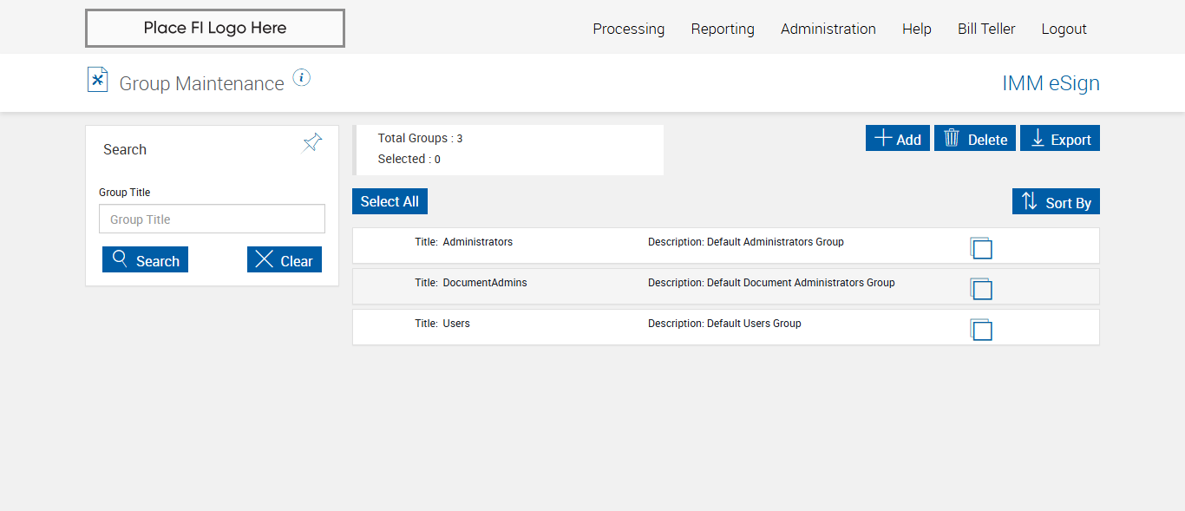Click the Logout link
This screenshot has height=511, width=1185.
click(1064, 29)
